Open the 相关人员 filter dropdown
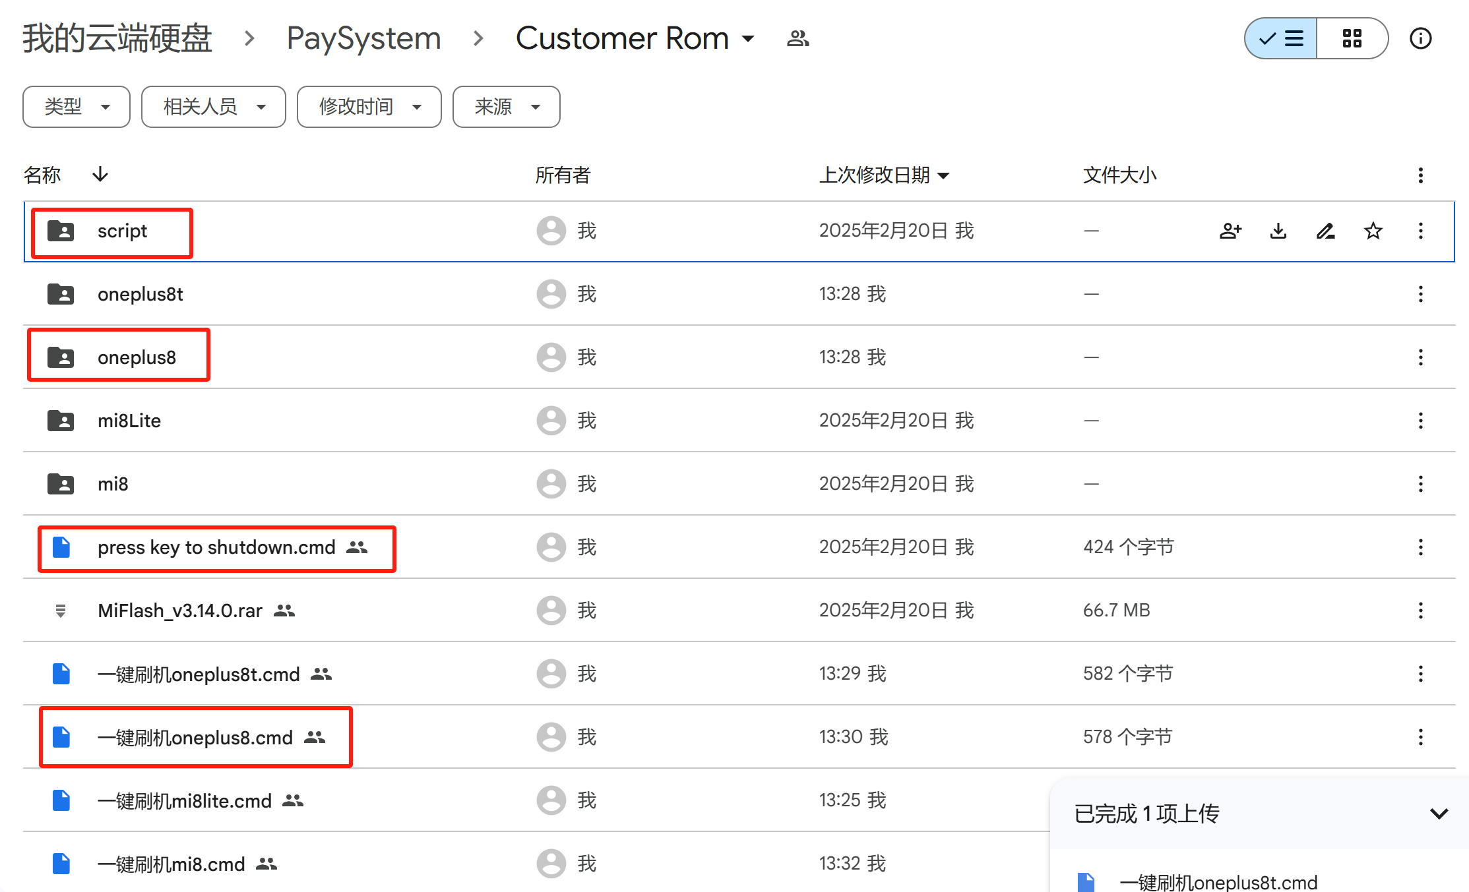 coord(213,106)
